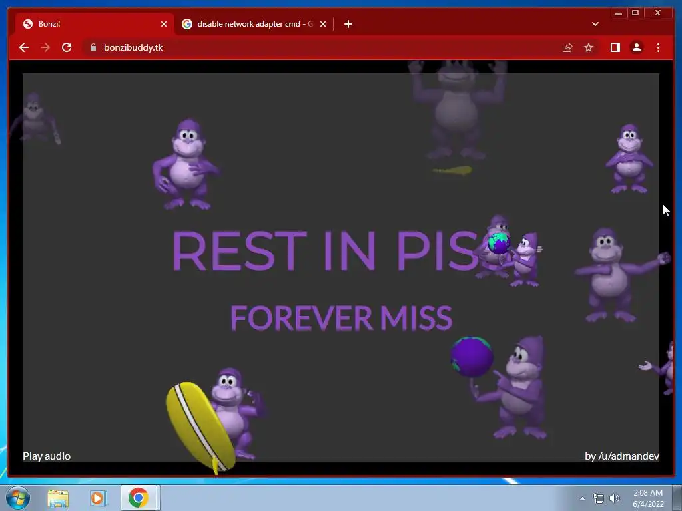682x511 pixels.
Task: Show hidden tray icons arrow
Action: coord(582,498)
